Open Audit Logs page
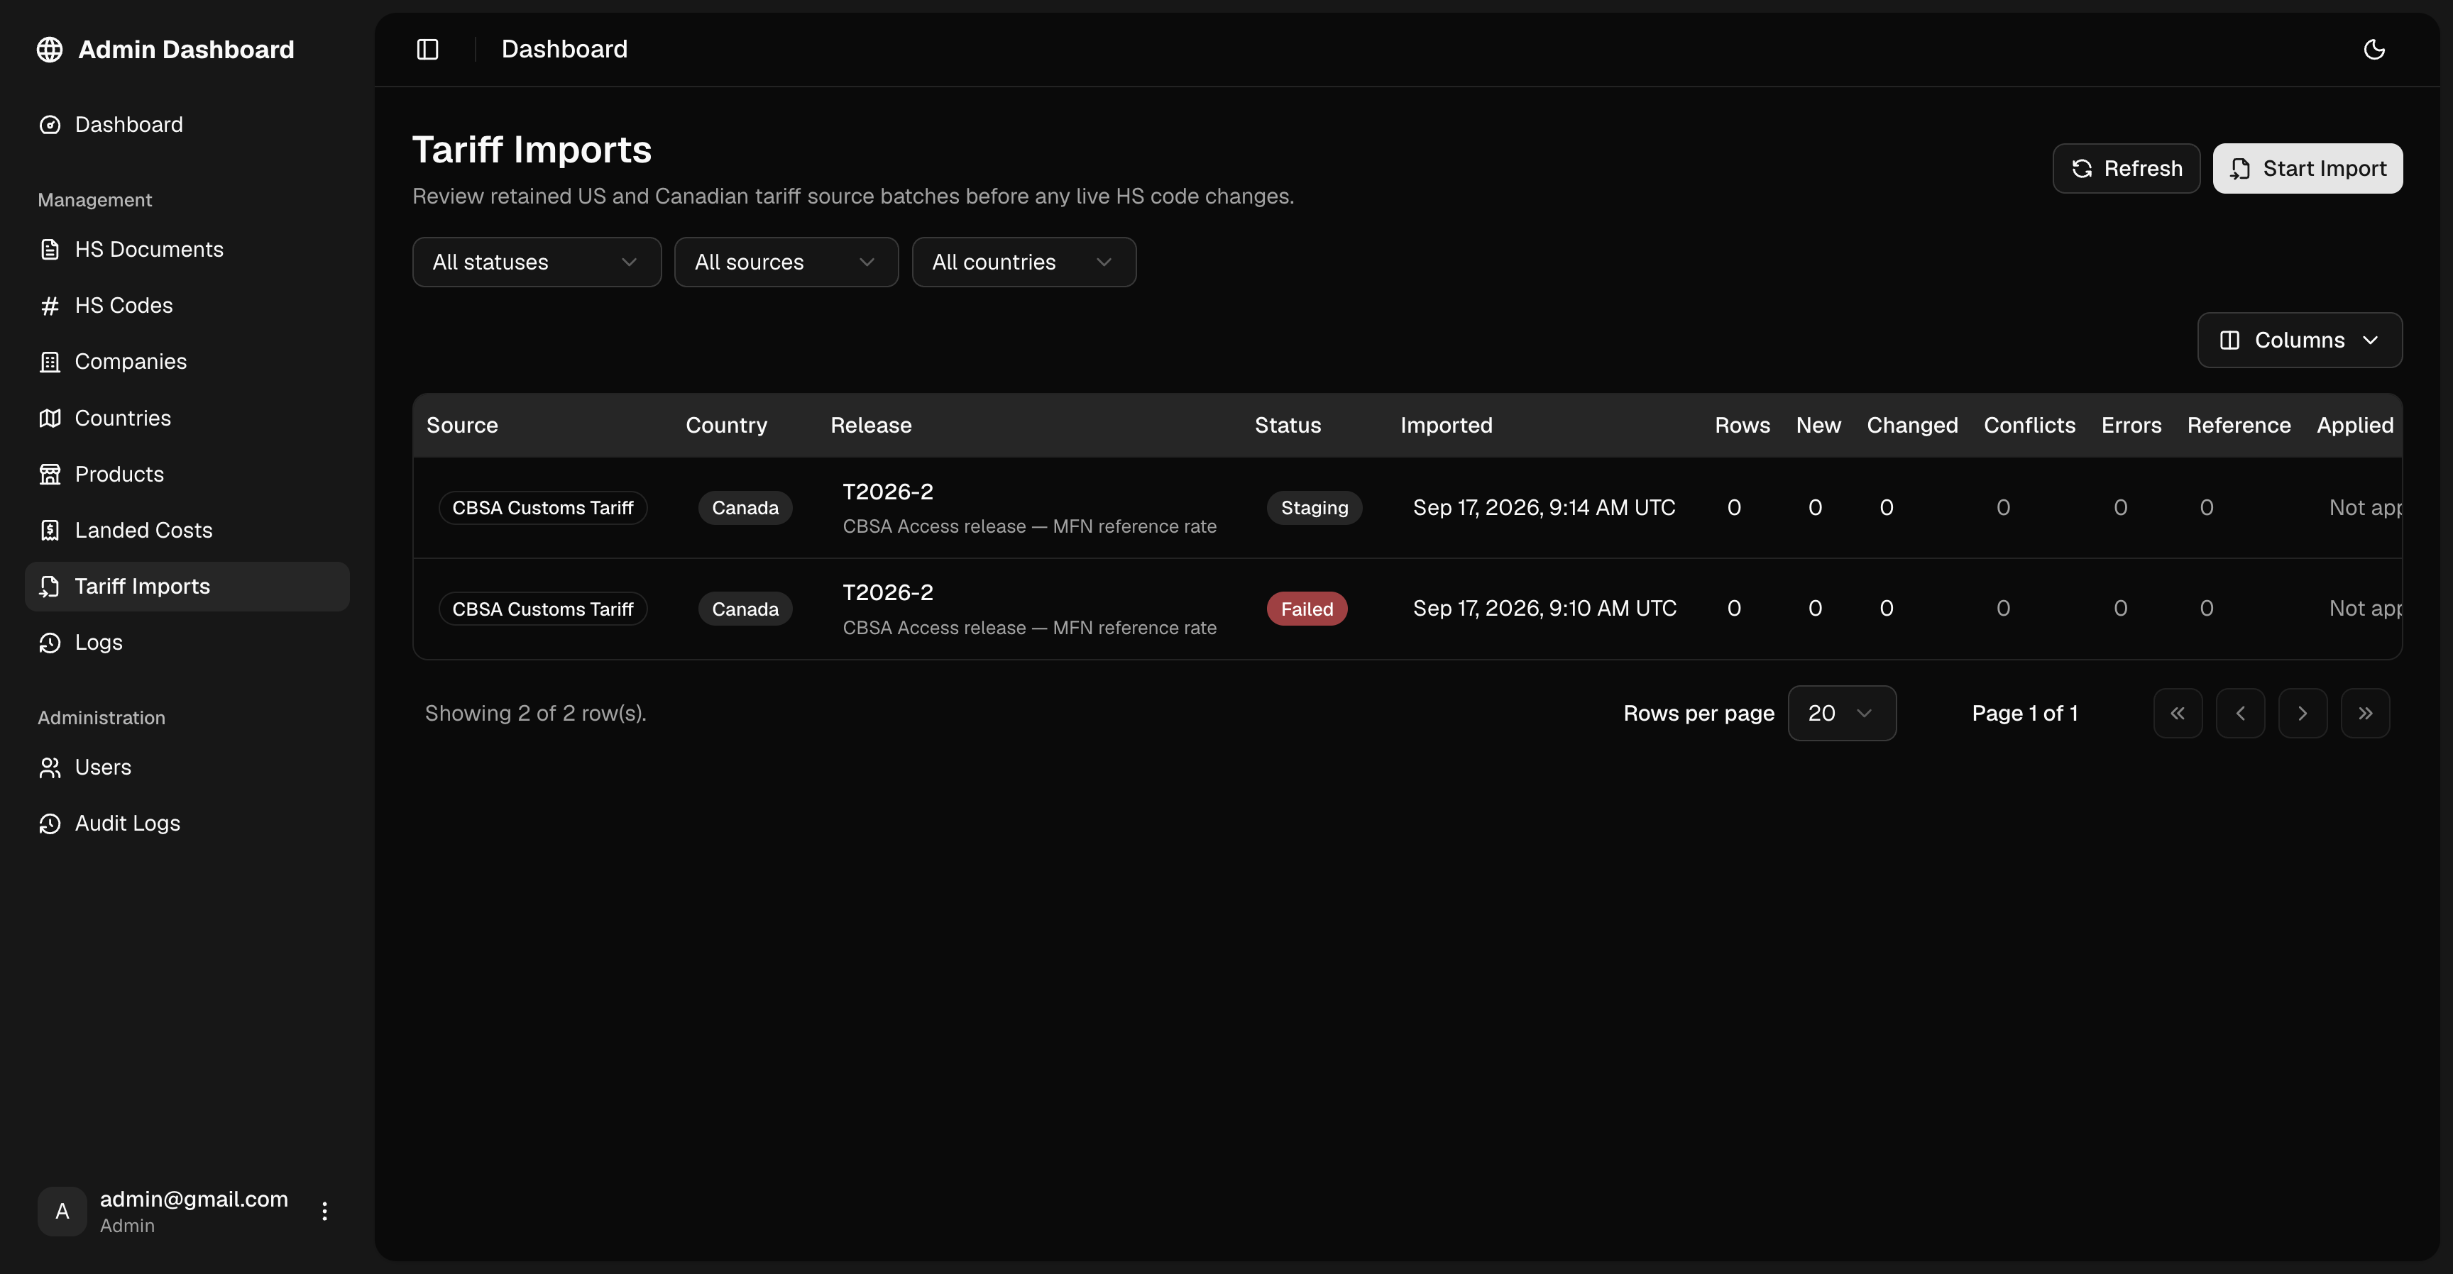Image resolution: width=2453 pixels, height=1274 pixels. pyautogui.click(x=187, y=823)
